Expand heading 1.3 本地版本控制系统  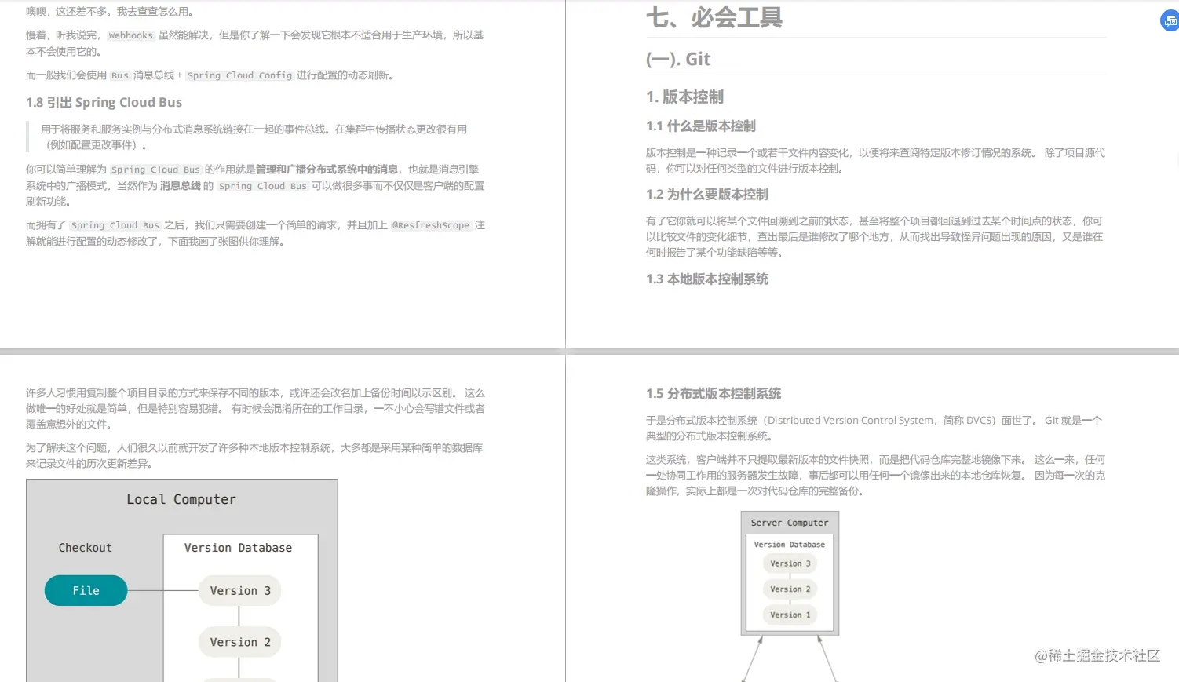[706, 279]
